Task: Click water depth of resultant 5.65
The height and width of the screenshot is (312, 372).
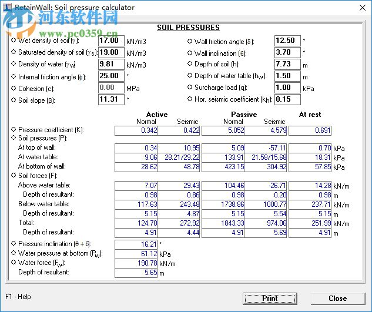Action: click(136, 273)
